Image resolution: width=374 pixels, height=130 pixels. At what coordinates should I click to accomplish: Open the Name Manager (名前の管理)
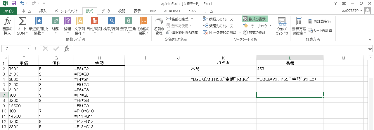coord(159,26)
